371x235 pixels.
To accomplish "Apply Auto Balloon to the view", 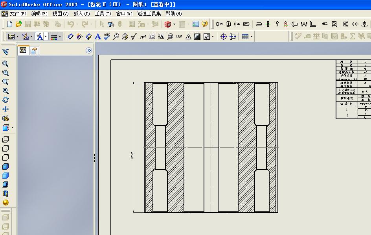I will click(x=125, y=37).
